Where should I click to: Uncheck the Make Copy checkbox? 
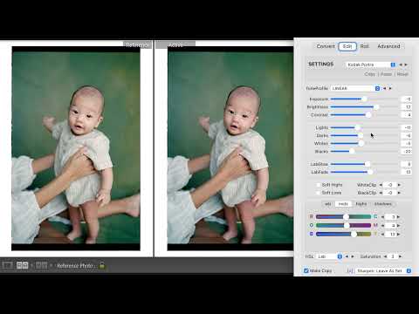pyautogui.click(x=306, y=270)
